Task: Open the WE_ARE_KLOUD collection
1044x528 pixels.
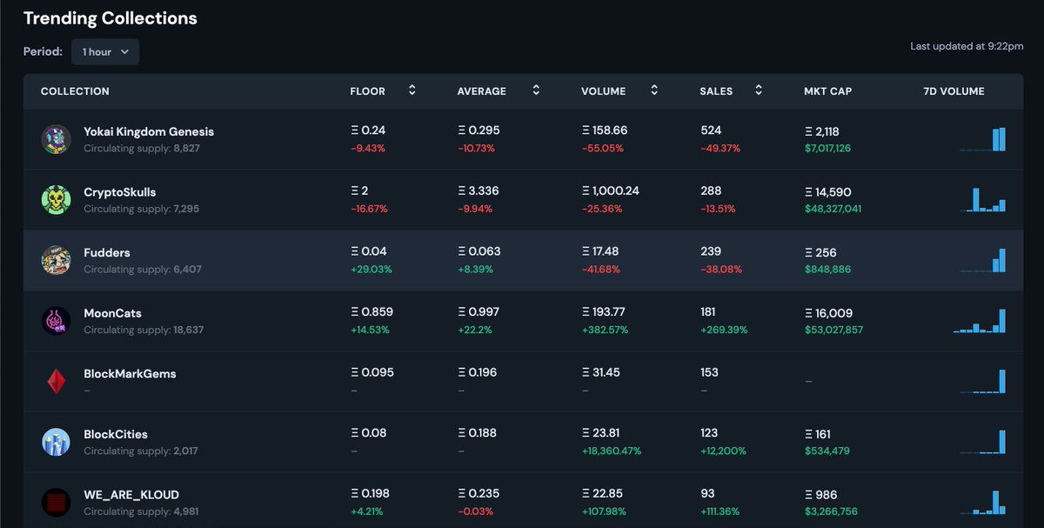Action: click(x=131, y=495)
